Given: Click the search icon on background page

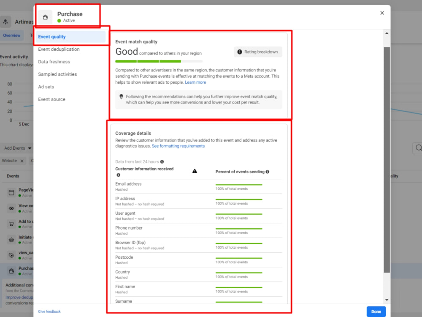Looking at the screenshot, I should click(x=418, y=148).
